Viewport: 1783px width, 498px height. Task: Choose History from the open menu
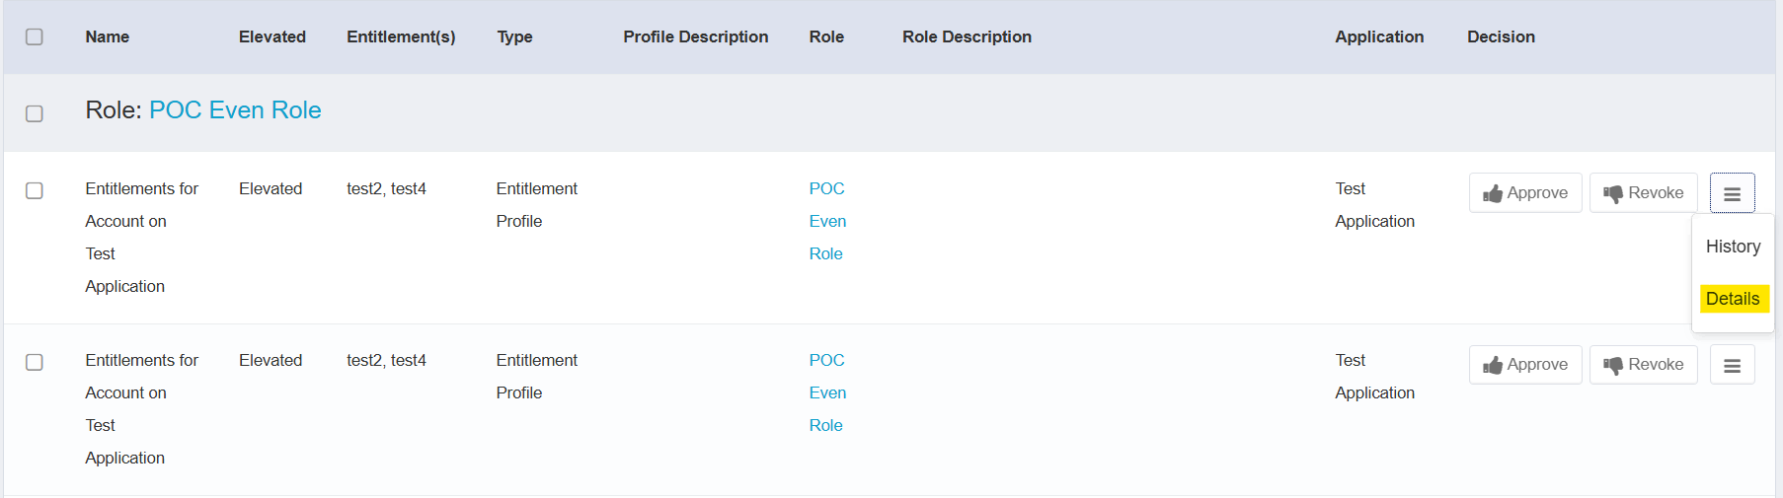pos(1733,247)
